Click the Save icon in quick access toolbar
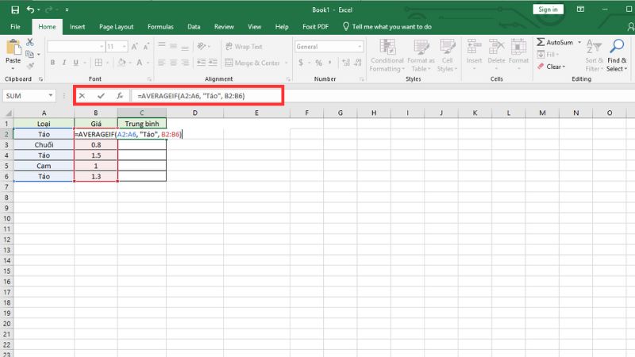 coord(13,10)
